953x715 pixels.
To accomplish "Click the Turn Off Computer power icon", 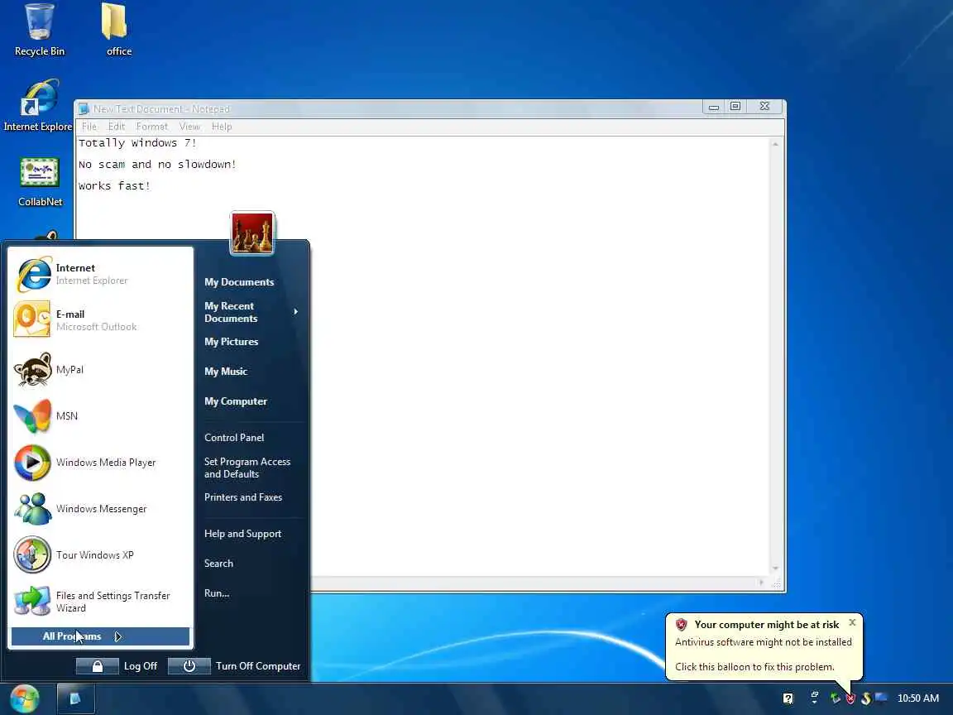I will tap(189, 666).
